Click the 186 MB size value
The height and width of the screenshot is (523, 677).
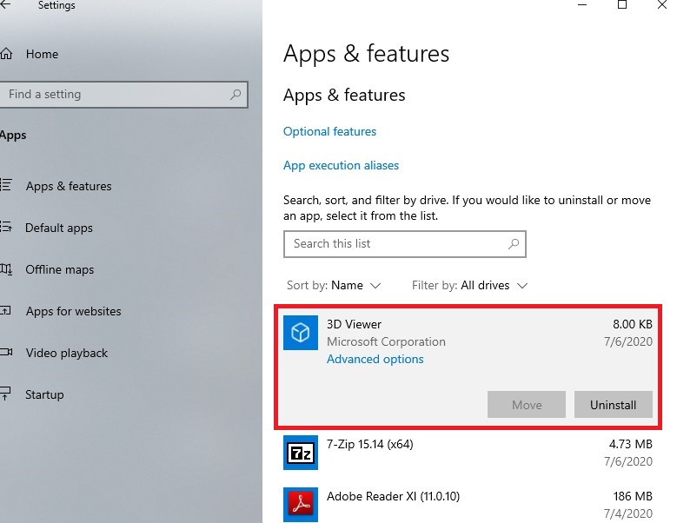coord(633,496)
